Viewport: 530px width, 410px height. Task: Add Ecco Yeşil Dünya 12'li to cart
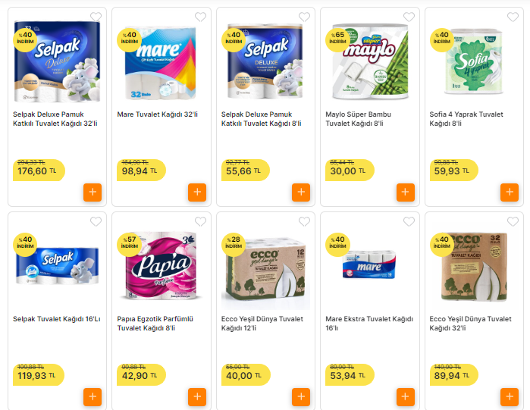click(x=301, y=397)
